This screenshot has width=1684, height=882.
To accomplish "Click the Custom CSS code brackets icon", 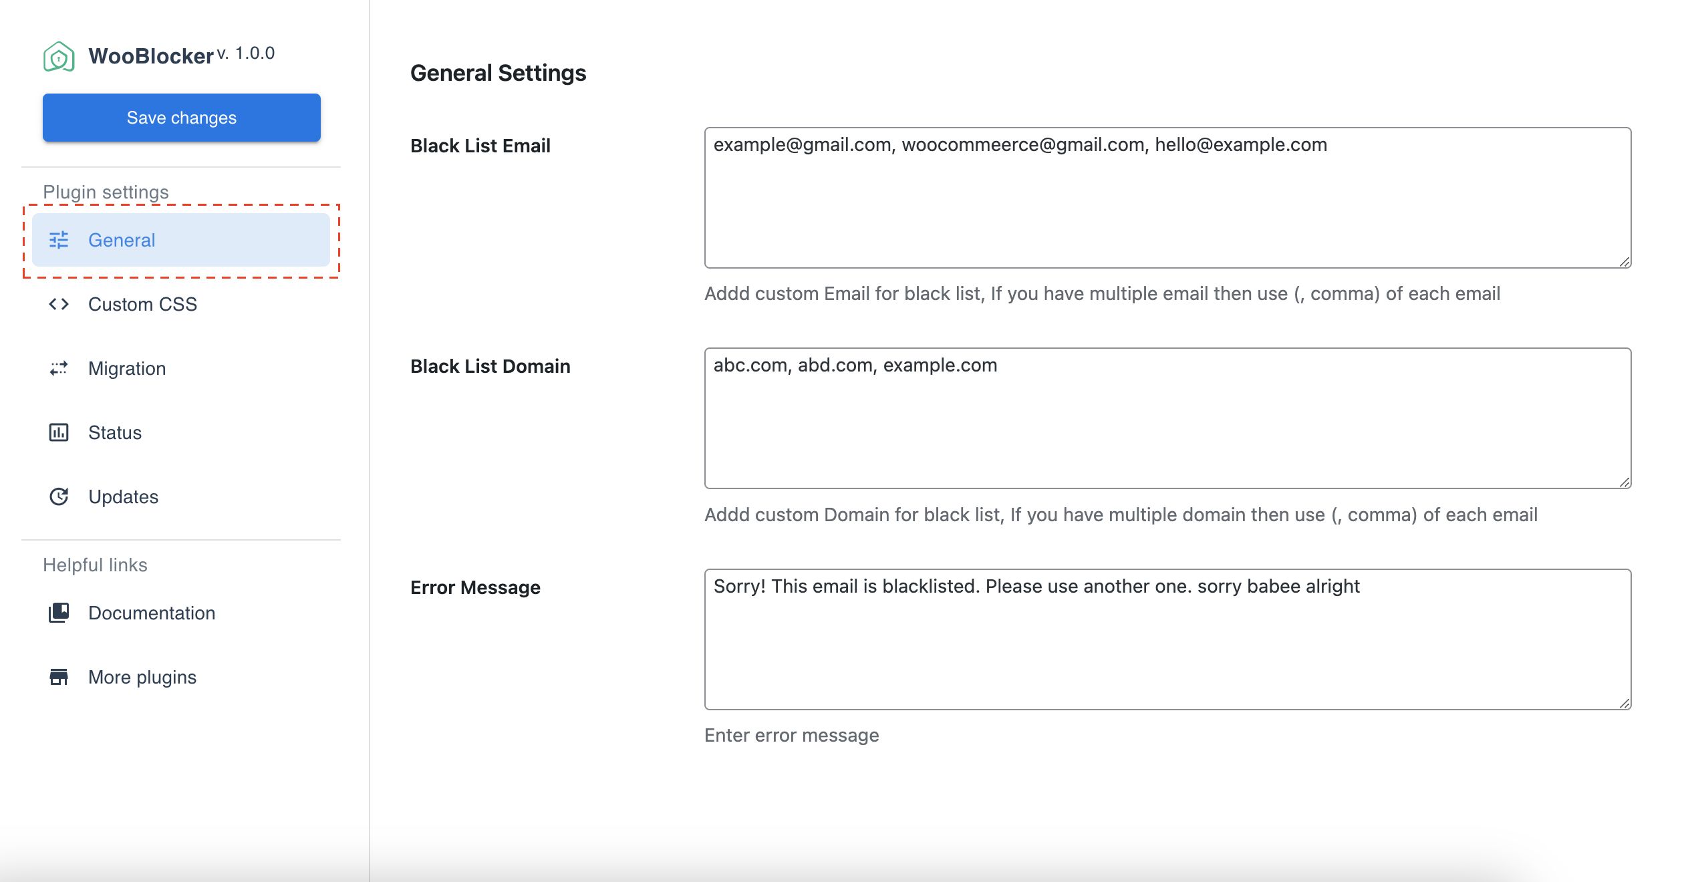I will click(59, 304).
